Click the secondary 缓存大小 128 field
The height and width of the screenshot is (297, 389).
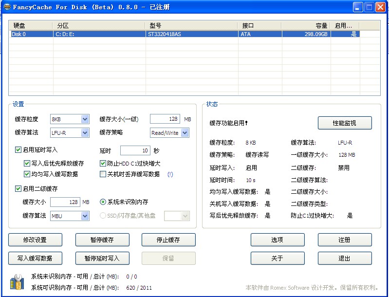(65, 202)
